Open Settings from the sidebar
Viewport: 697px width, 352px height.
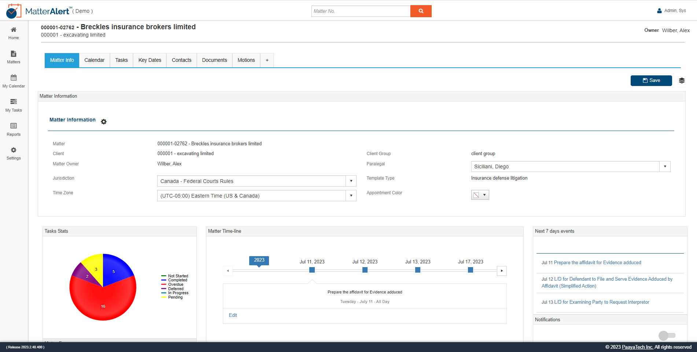click(13, 153)
